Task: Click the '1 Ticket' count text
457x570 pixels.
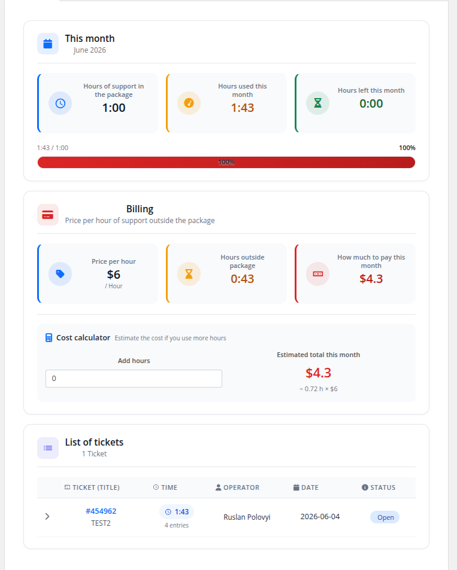Action: pyautogui.click(x=94, y=454)
